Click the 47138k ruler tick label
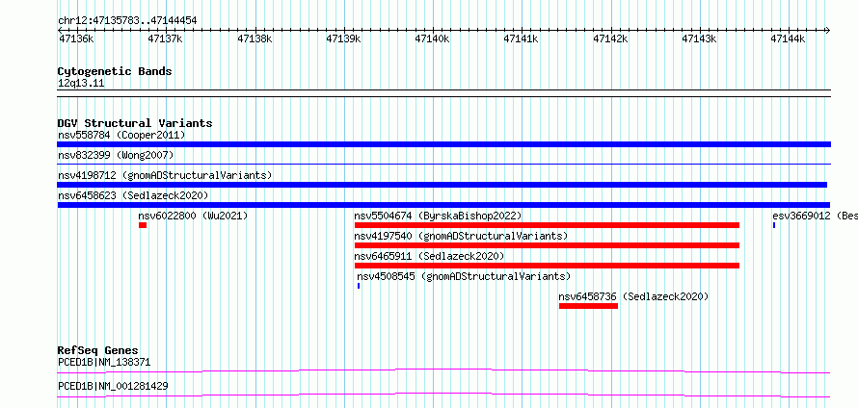This screenshot has height=408, width=858. tap(255, 38)
